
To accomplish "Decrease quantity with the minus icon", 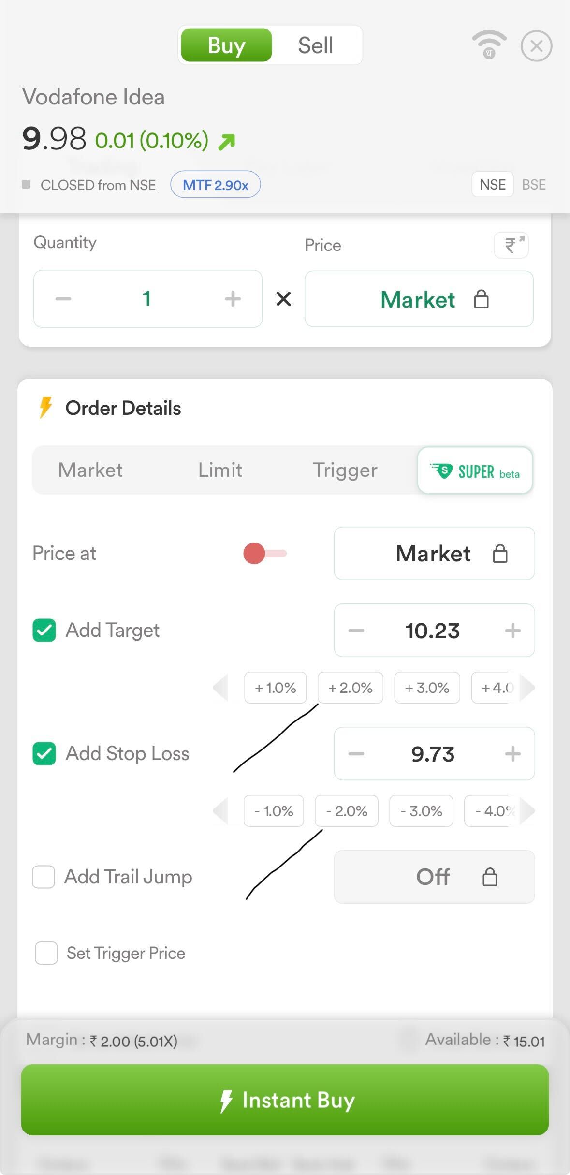I will 63,299.
